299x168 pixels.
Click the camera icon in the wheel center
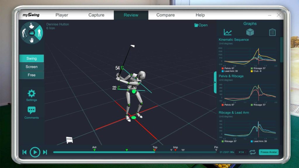(32, 33)
